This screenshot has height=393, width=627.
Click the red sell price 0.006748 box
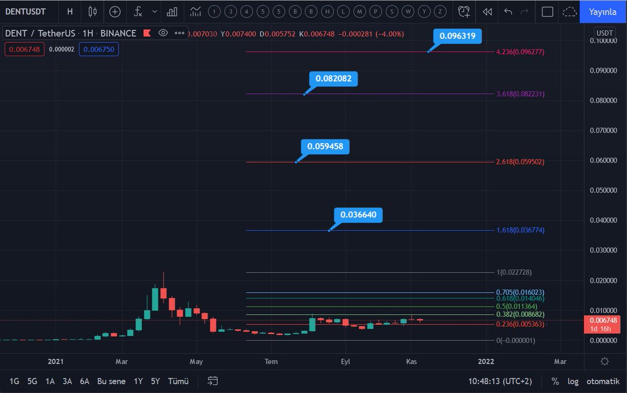coord(24,49)
